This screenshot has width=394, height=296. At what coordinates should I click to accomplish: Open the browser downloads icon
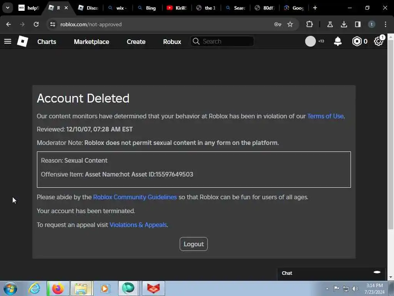click(x=344, y=24)
